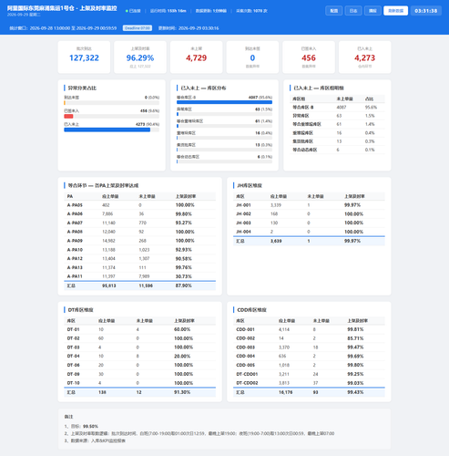Click the 99.43% CDD summary rate

[x=355, y=392]
